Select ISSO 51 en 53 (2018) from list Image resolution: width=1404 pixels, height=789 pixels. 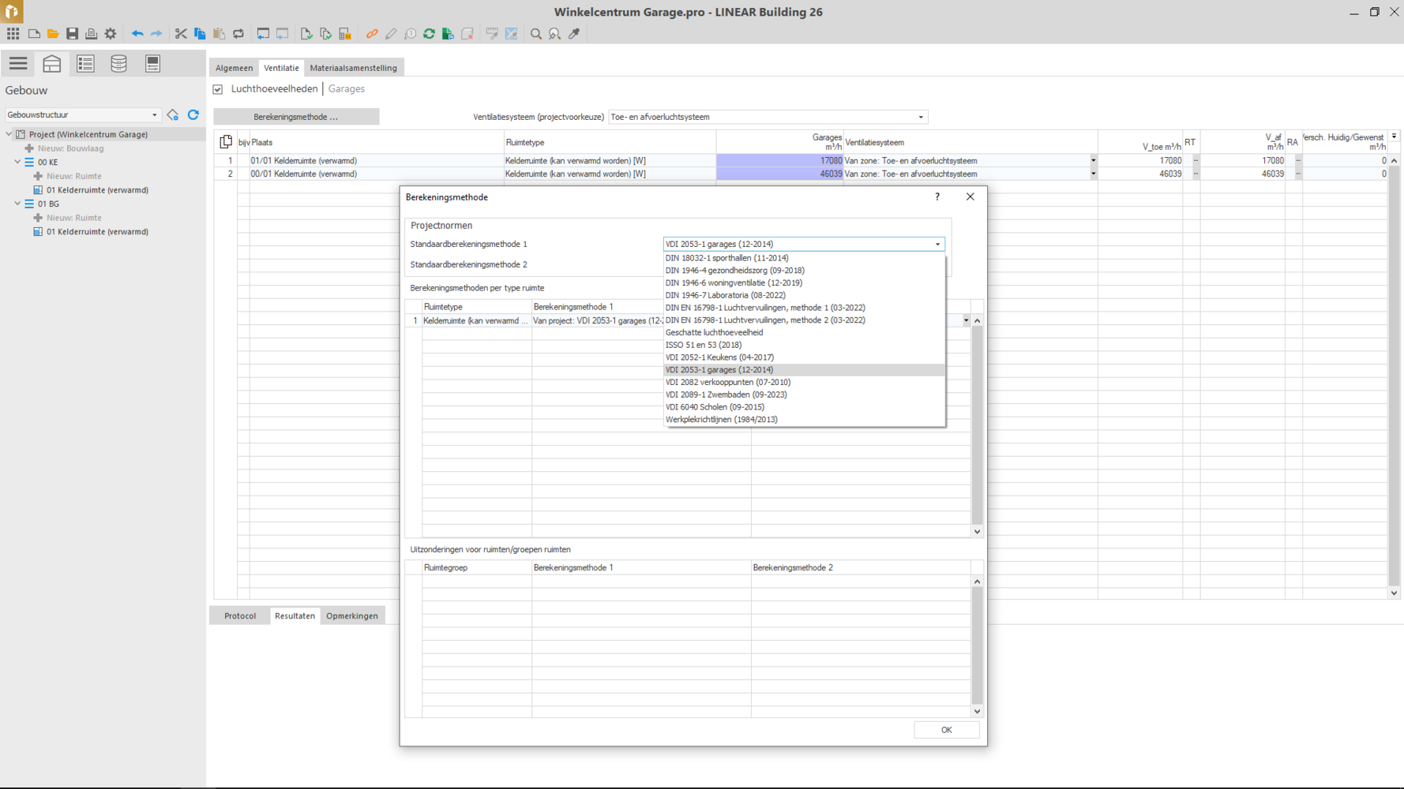(x=704, y=345)
